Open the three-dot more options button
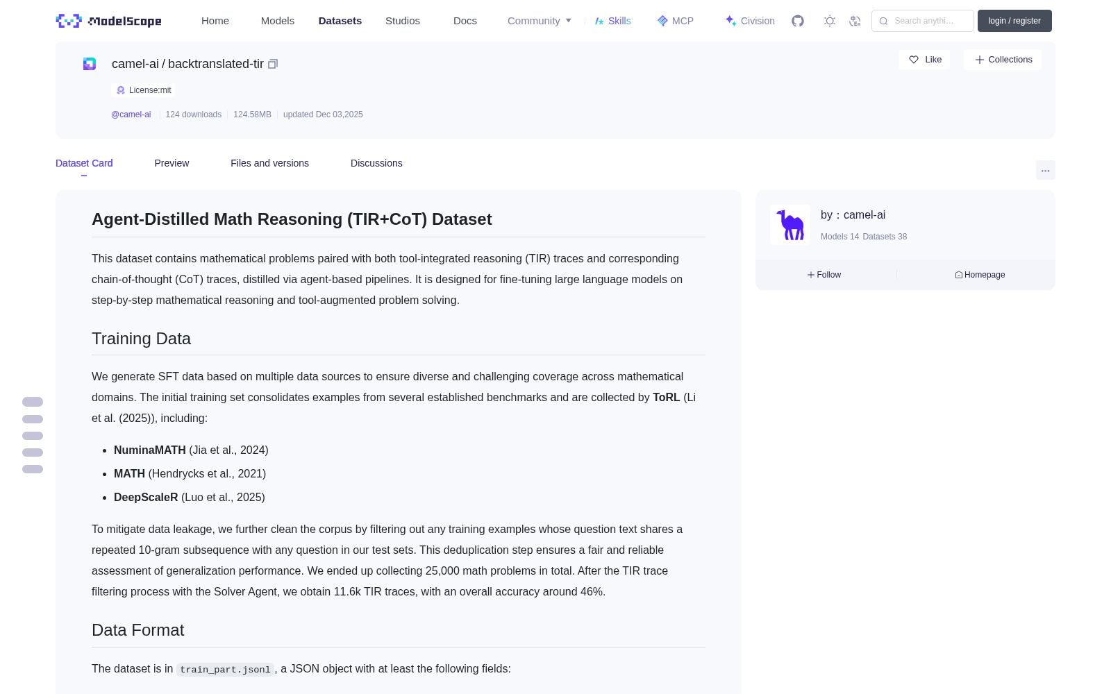The height and width of the screenshot is (694, 1111). pyautogui.click(x=1045, y=170)
